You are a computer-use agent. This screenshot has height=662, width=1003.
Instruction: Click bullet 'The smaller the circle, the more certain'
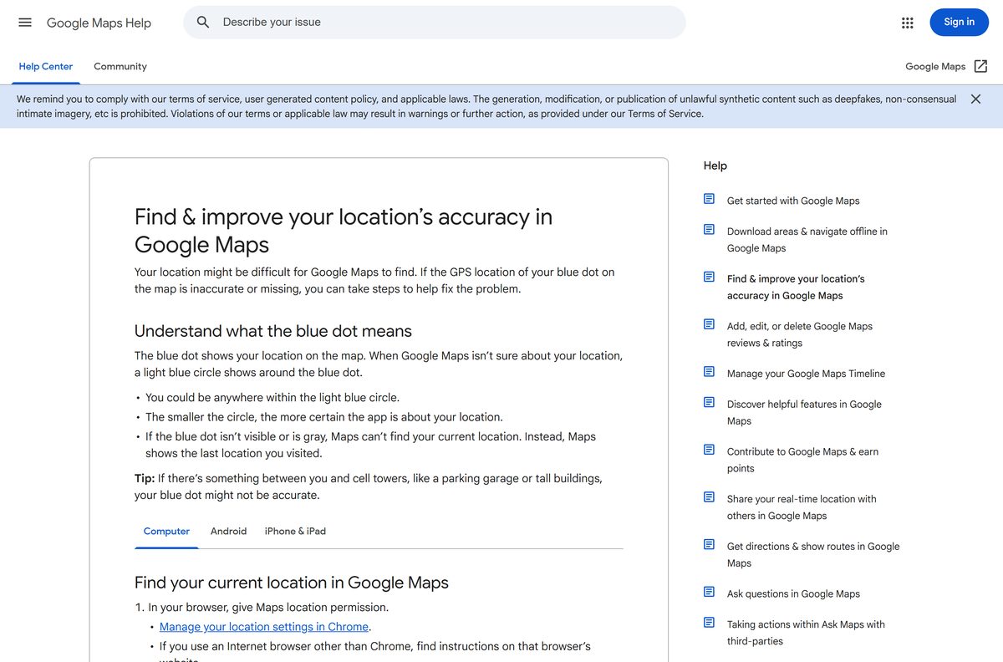(324, 417)
